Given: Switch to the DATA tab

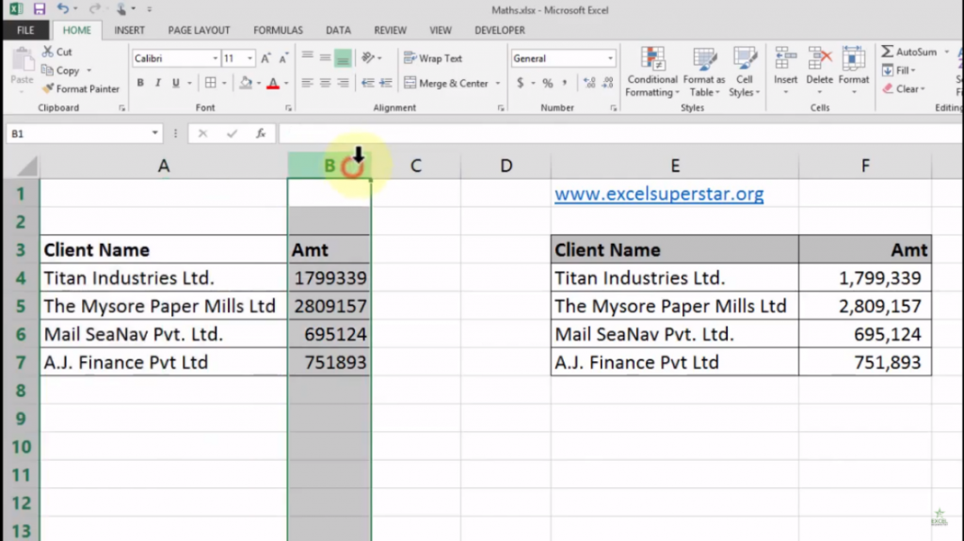Looking at the screenshot, I should pos(338,30).
